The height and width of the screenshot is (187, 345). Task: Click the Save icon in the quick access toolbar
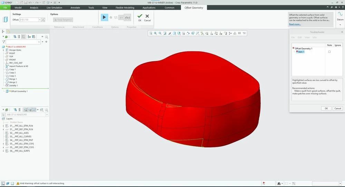26,3
